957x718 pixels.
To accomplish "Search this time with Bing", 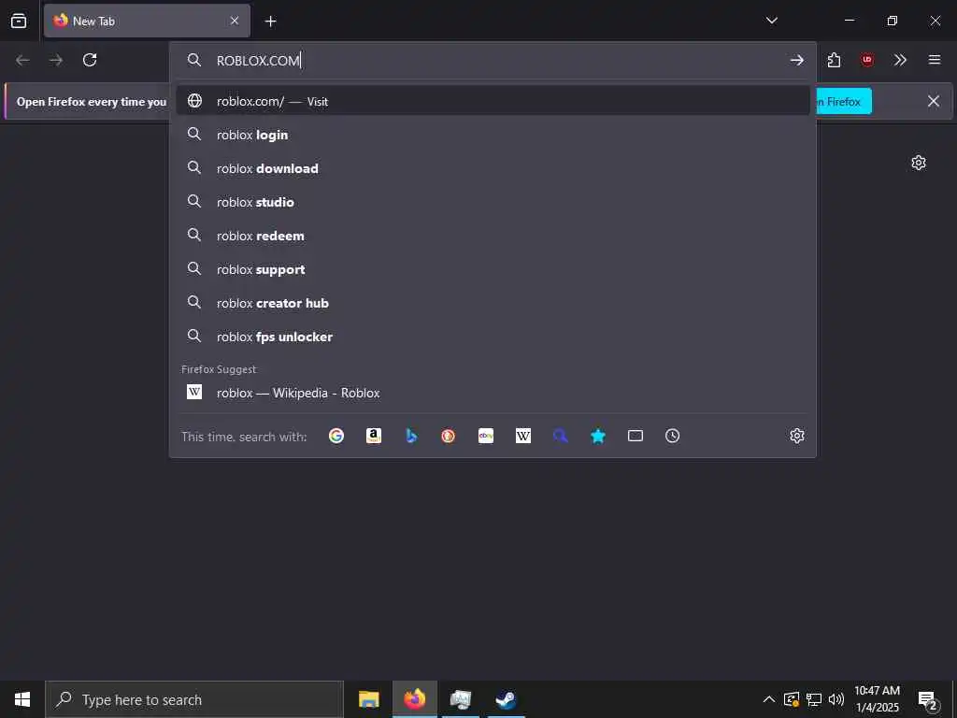I will [x=411, y=436].
